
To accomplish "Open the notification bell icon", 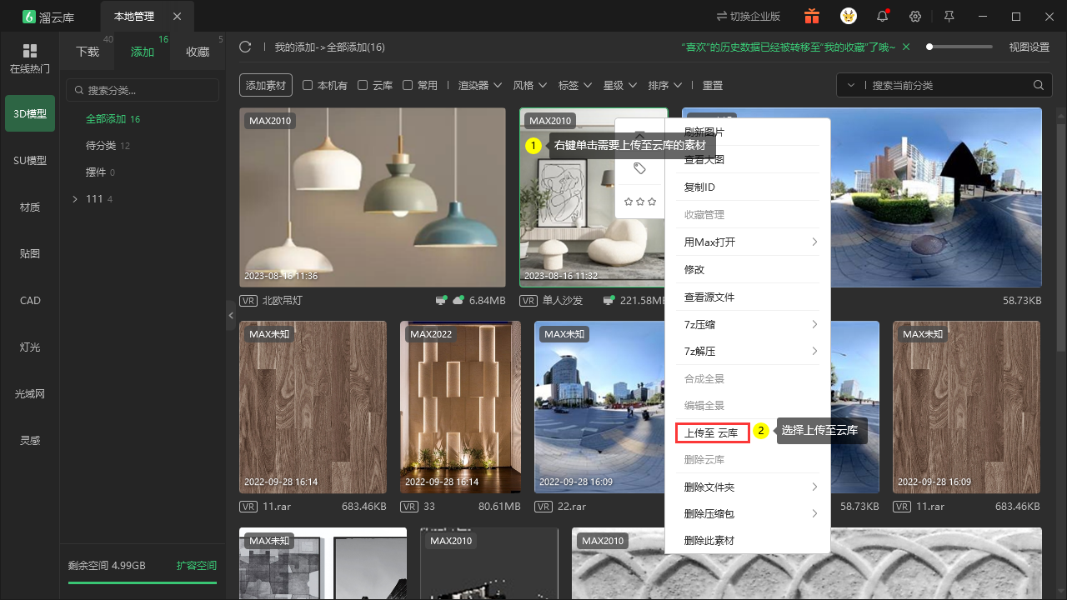I will pos(882,16).
